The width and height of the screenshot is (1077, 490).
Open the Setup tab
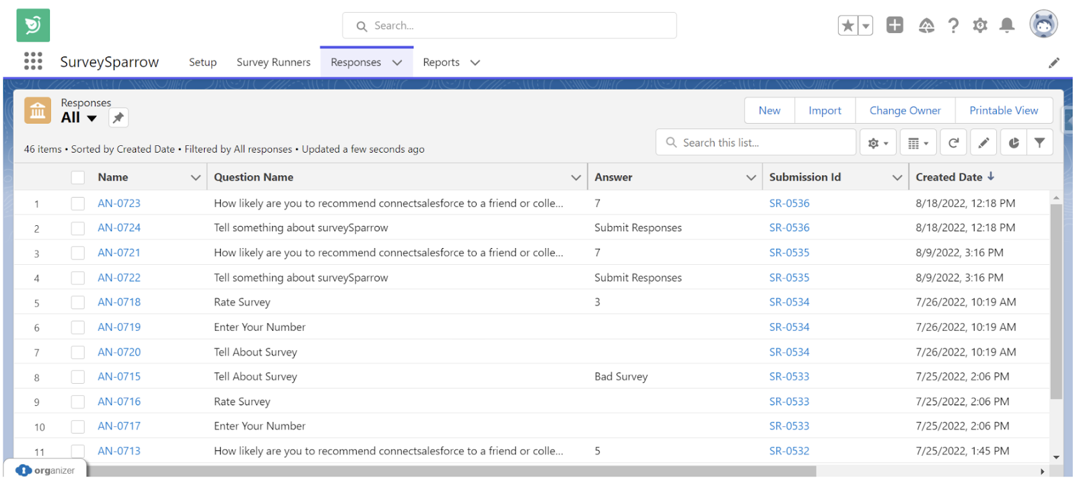[203, 63]
